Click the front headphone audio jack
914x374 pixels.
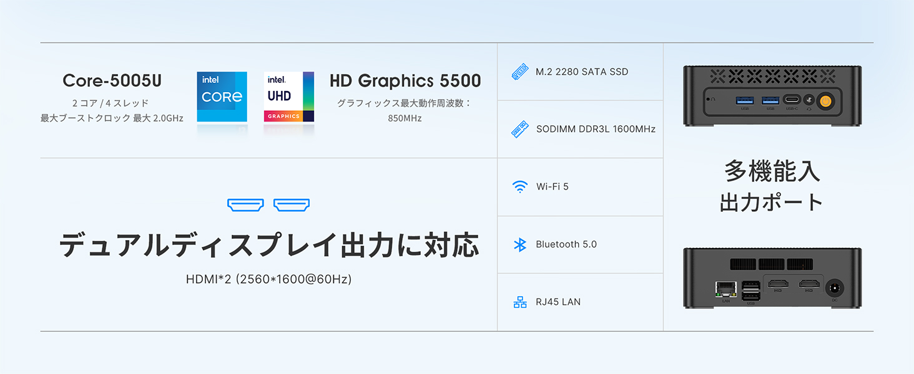coord(809,100)
